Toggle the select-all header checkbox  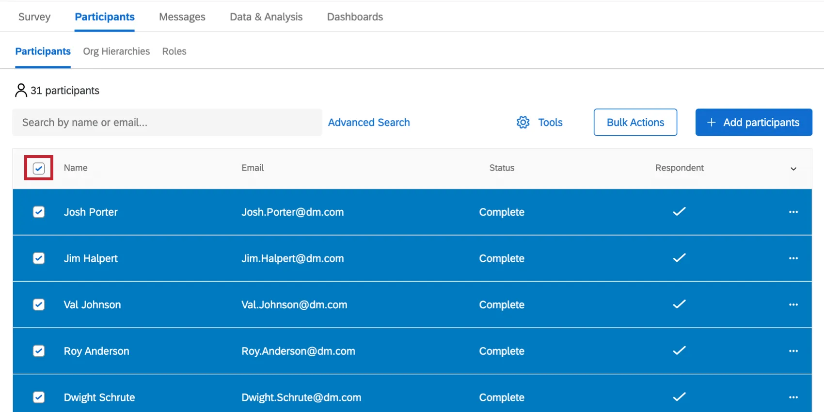coord(39,168)
